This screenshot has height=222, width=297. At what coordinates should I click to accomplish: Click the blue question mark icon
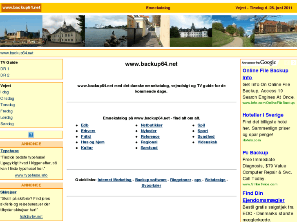(x=31, y=134)
